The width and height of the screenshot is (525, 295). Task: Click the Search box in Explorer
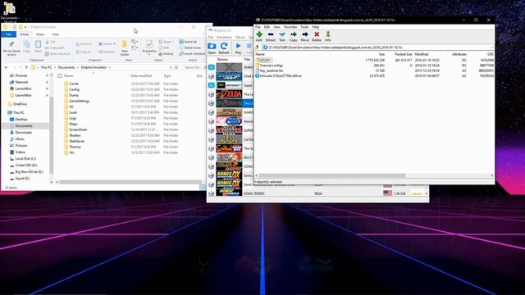click(x=194, y=67)
